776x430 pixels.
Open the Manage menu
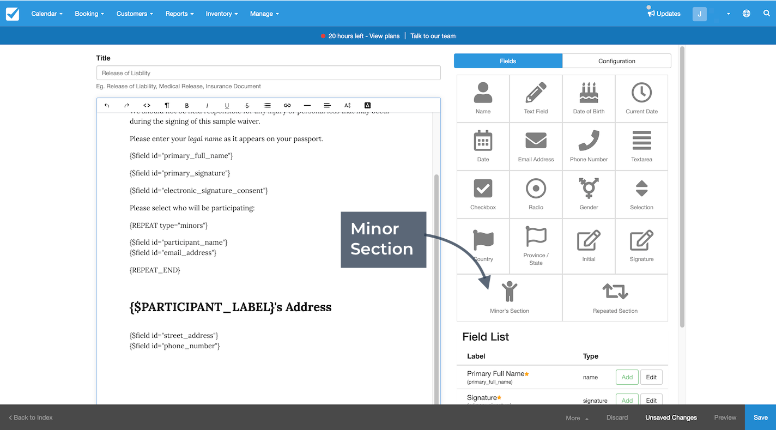click(264, 14)
